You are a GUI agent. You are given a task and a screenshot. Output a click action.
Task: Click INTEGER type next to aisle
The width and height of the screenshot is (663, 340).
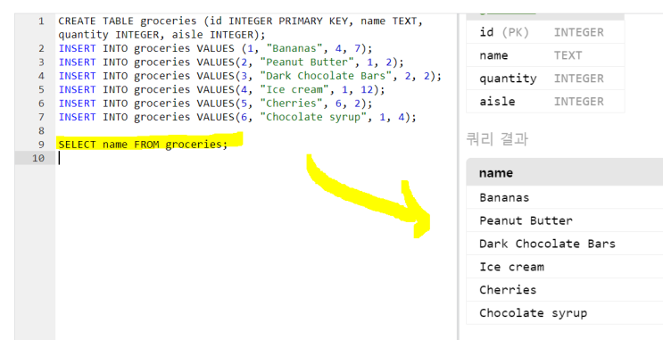pyautogui.click(x=579, y=102)
